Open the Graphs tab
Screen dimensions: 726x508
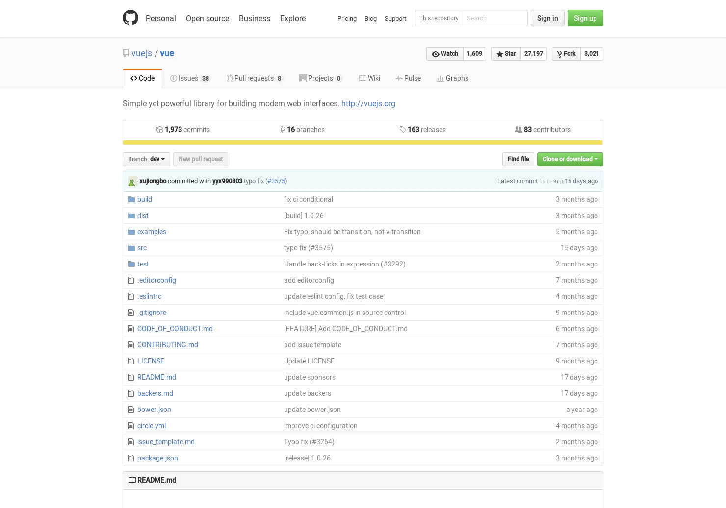pos(452,78)
